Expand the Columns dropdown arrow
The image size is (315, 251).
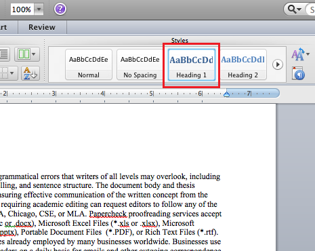(34, 54)
